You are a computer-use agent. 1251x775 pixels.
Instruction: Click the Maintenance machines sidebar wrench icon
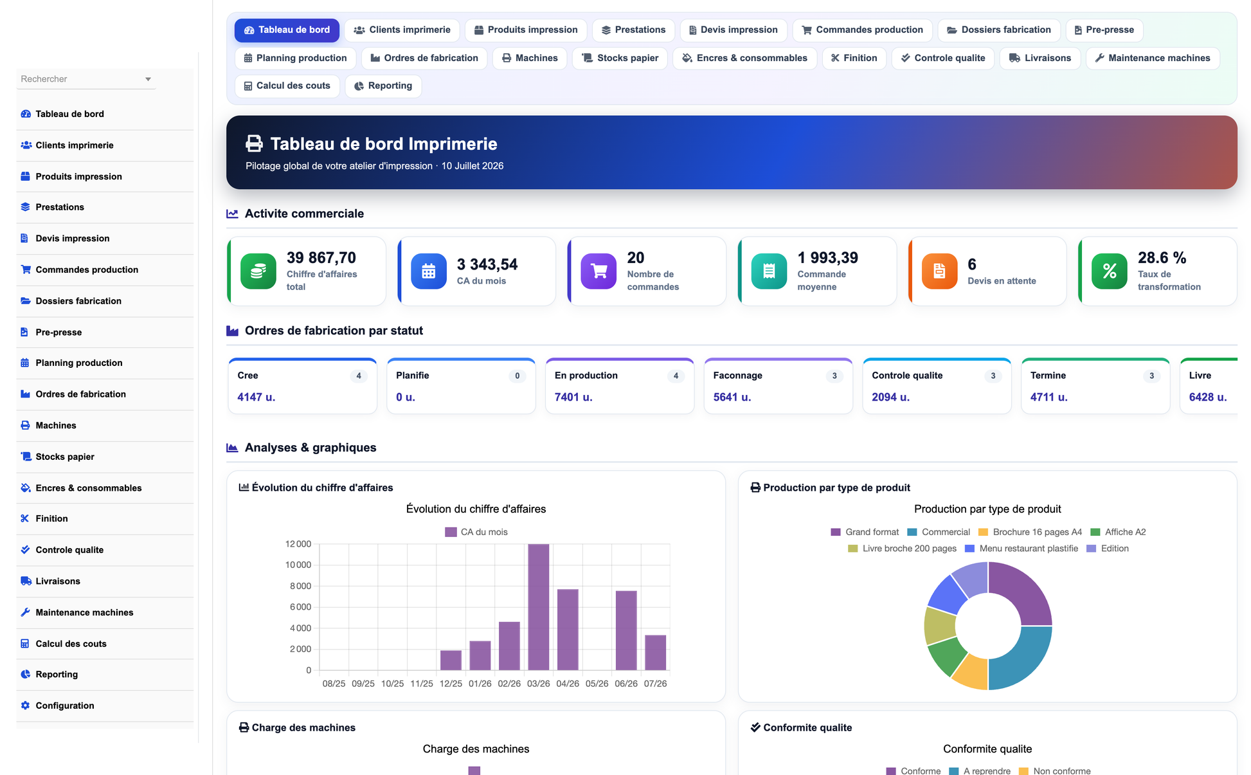(x=25, y=612)
